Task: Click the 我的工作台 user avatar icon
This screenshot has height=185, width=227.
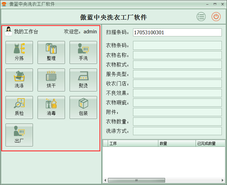Action: point(9,31)
